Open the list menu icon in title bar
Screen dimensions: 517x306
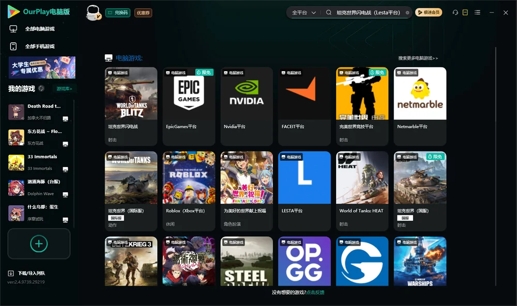pyautogui.click(x=477, y=12)
